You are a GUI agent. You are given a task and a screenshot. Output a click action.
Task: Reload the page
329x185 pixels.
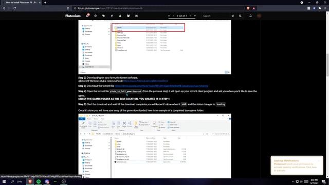pyautogui.click(x=15, y=8)
